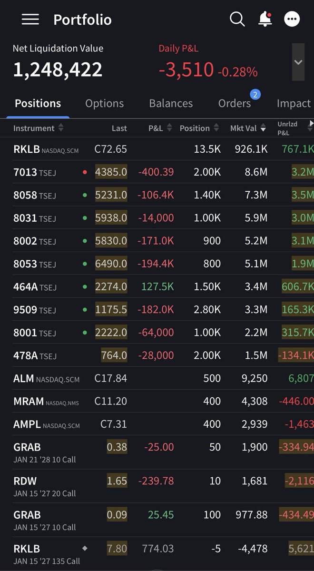
Task: Open the Impact tab
Action: [294, 103]
